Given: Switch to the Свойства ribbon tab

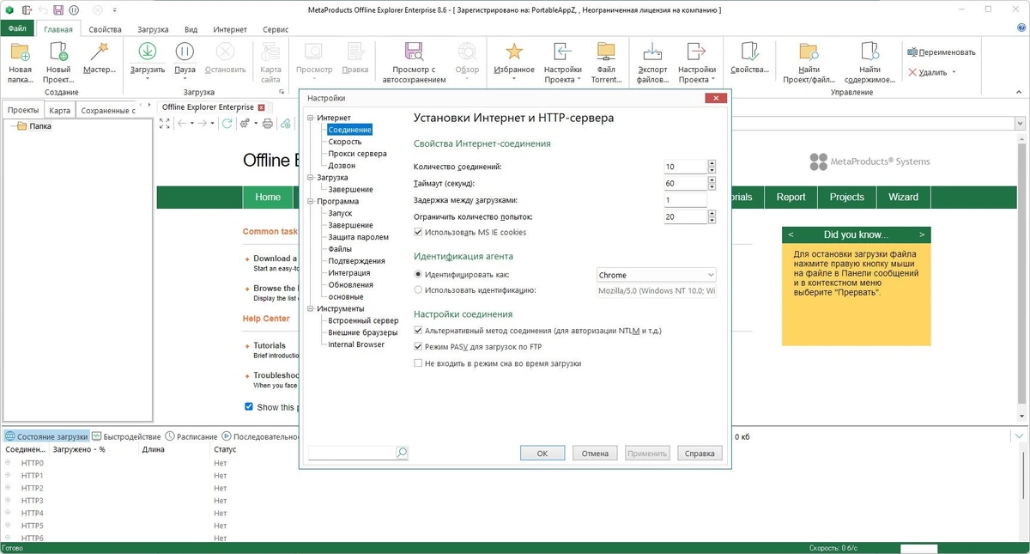Looking at the screenshot, I should [105, 28].
